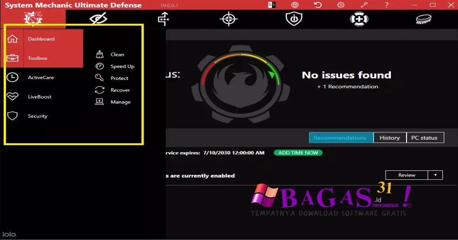This screenshot has width=458, height=240.
Task: Select LiveBoost in the sidebar menu
Action: click(x=40, y=97)
